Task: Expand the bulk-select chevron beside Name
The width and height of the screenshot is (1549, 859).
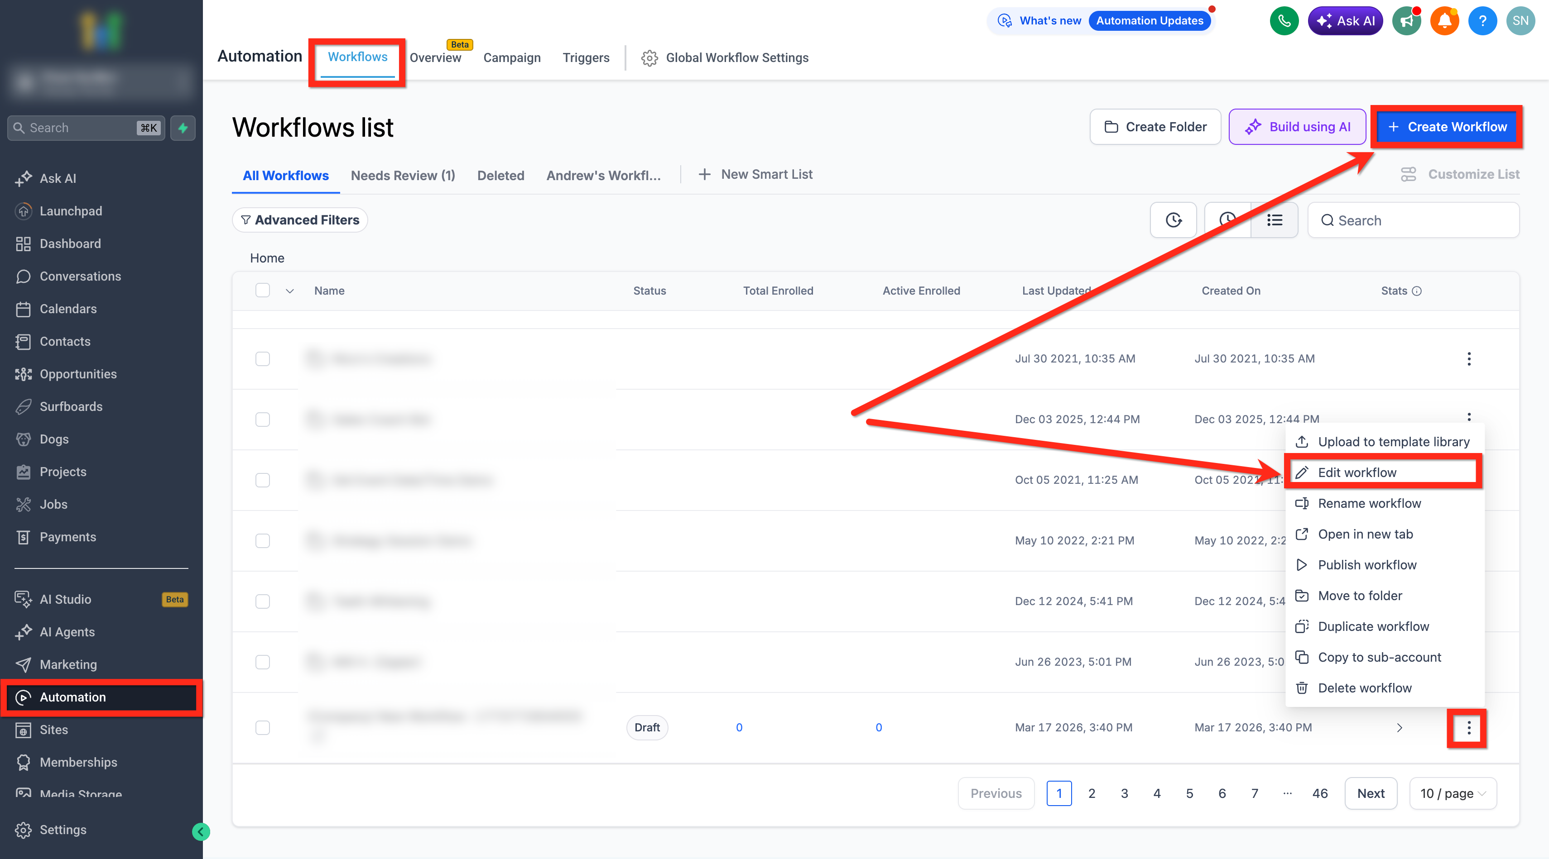Action: [290, 291]
